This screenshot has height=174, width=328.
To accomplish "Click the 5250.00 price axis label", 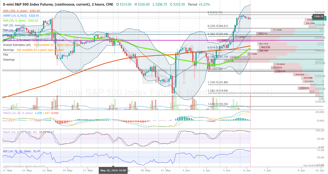I will pyautogui.click(x=320, y=76).
